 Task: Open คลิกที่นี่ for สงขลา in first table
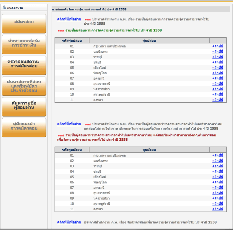coord(217,100)
